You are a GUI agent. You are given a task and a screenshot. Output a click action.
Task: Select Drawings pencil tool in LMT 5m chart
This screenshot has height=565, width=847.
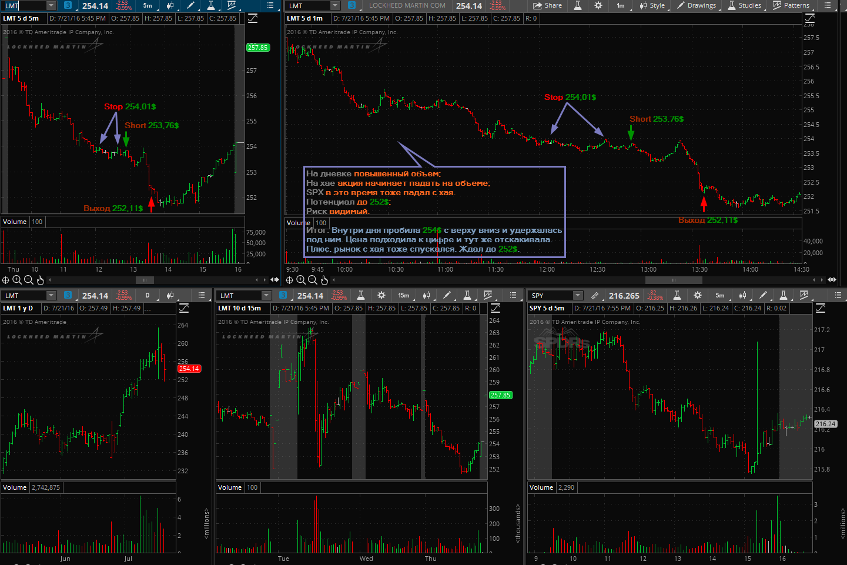point(190,5)
